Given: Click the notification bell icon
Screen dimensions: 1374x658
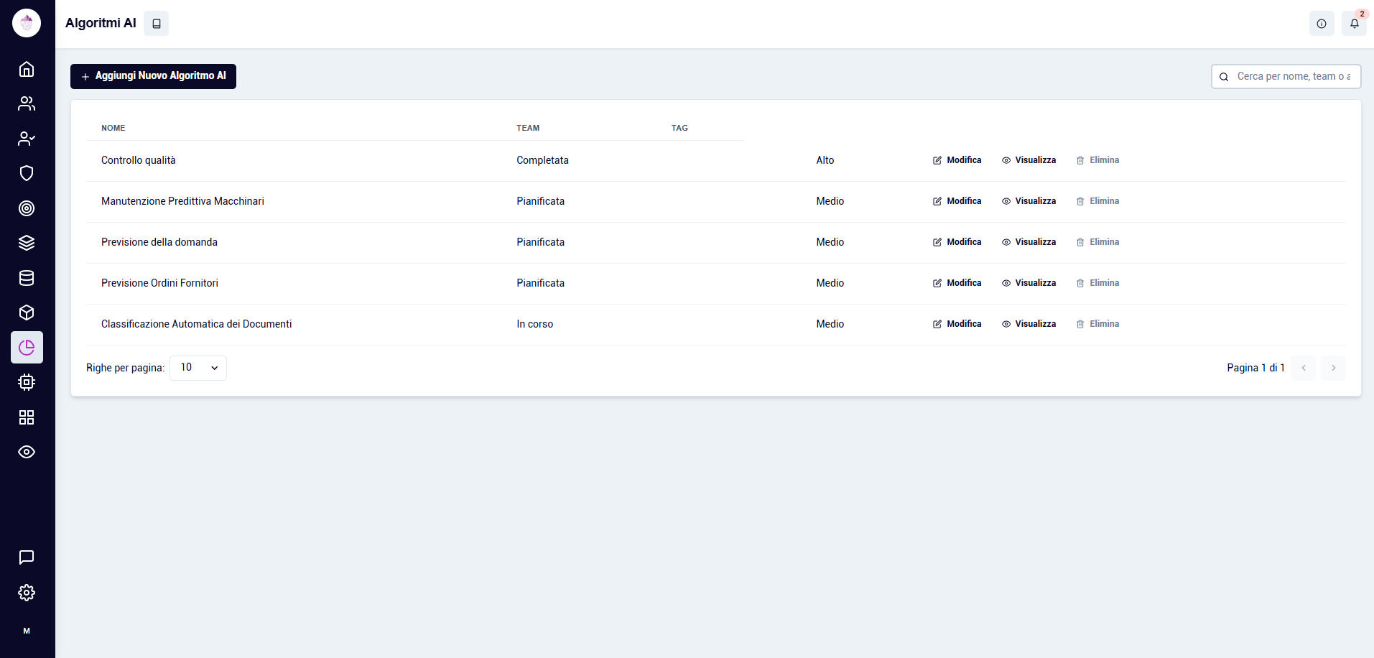Looking at the screenshot, I should point(1354,24).
